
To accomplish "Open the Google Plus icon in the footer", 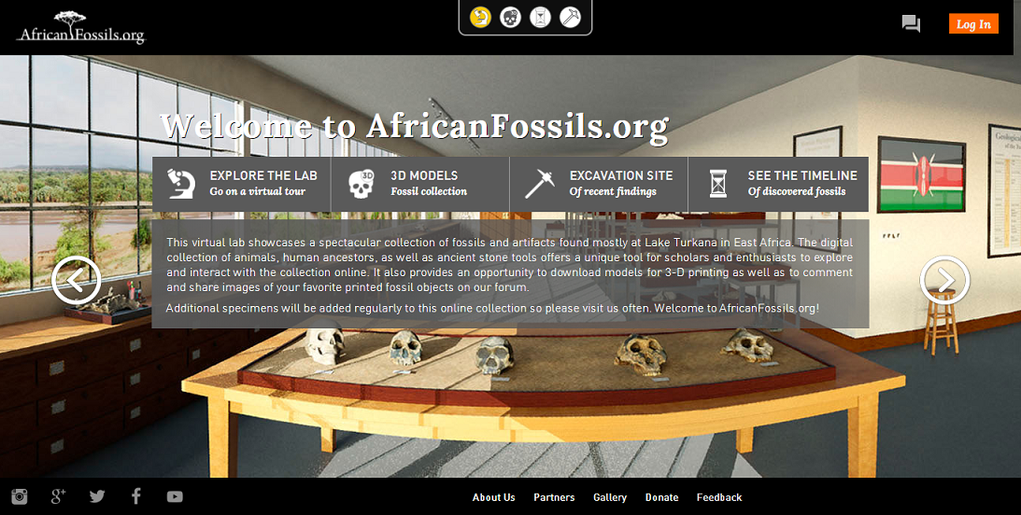I will (x=59, y=496).
